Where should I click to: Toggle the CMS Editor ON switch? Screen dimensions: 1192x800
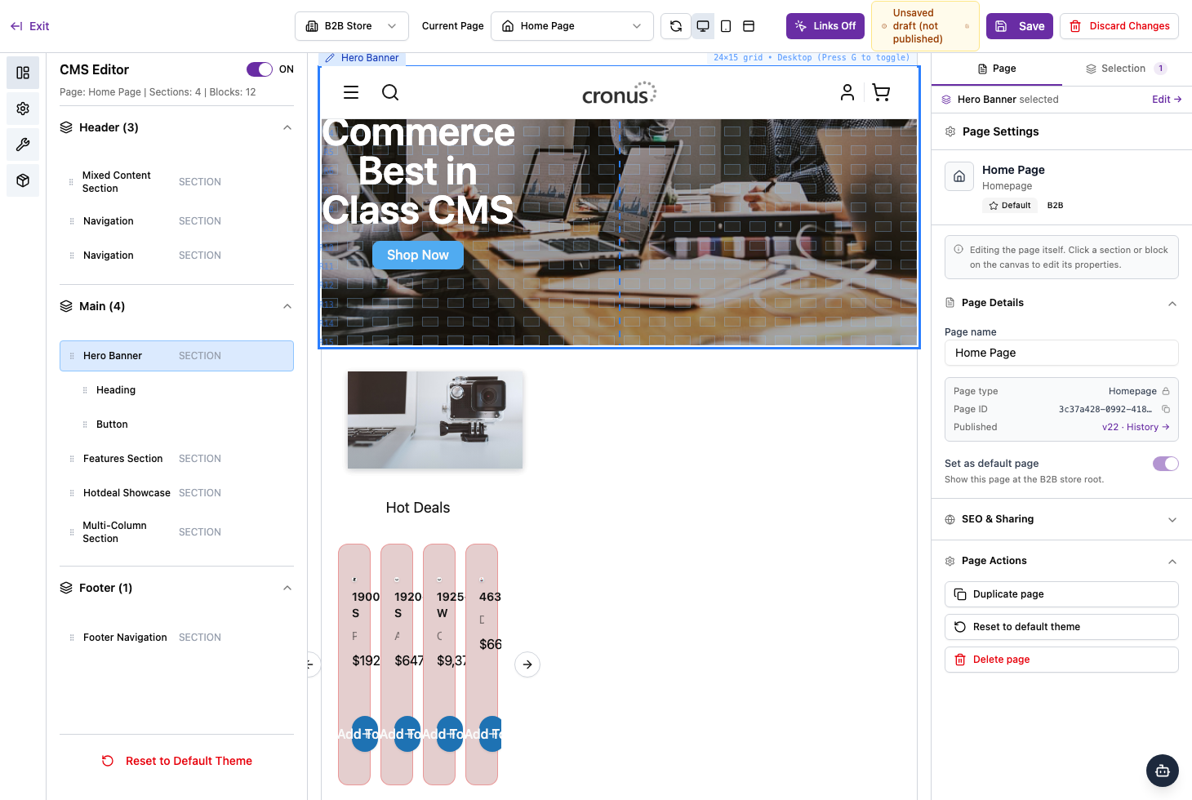tap(260, 69)
